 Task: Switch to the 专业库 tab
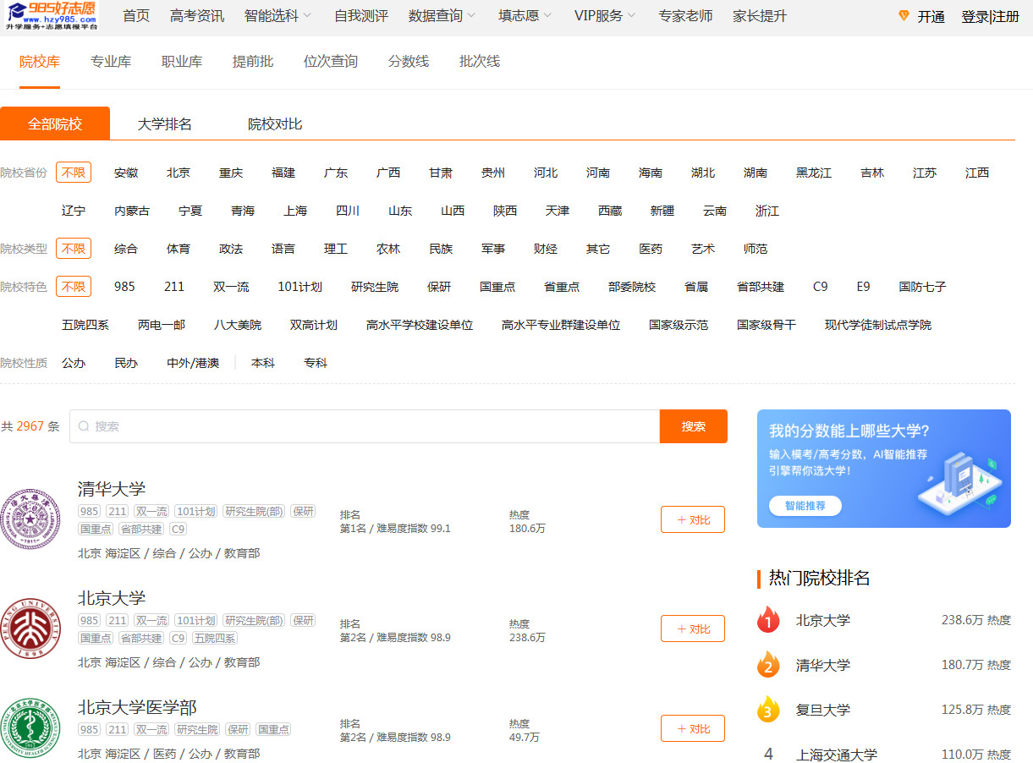coord(111,61)
